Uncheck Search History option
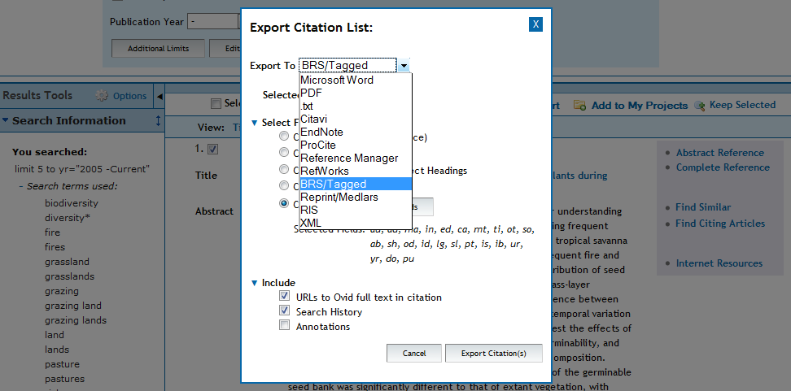This screenshot has width=791, height=391. [285, 311]
